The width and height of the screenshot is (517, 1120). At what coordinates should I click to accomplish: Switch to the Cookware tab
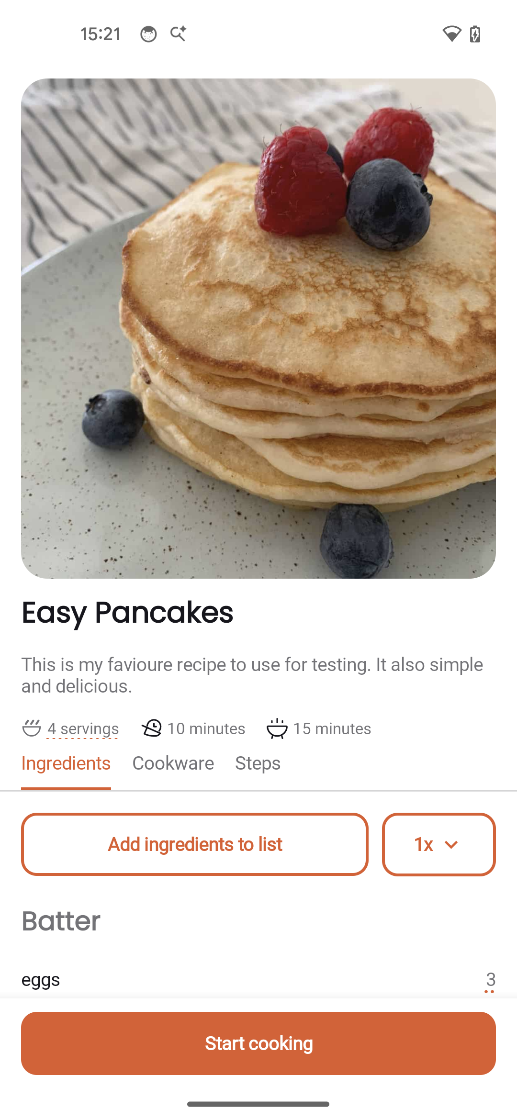click(173, 763)
